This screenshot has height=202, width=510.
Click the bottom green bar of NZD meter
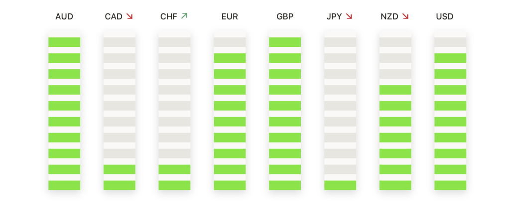[395, 185]
